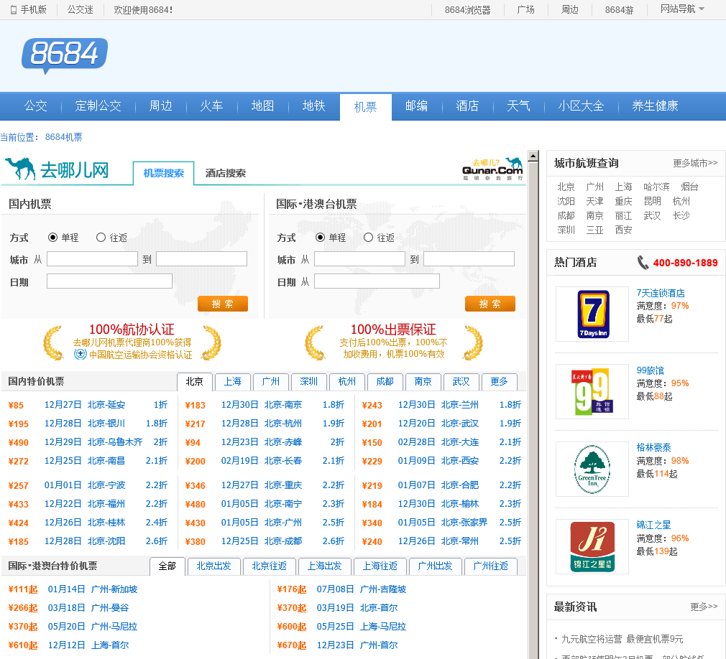
Task: Open 更多>> in 最新资讯
Action: coord(704,607)
